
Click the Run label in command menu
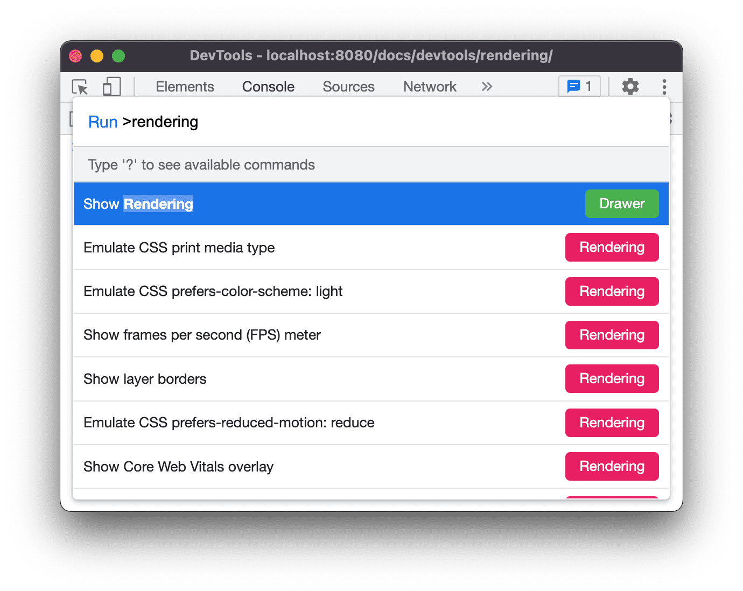[102, 122]
